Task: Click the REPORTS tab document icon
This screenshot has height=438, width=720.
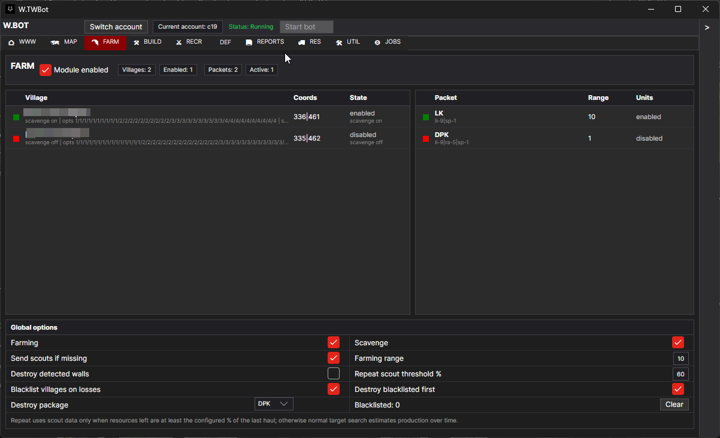Action: pos(249,42)
